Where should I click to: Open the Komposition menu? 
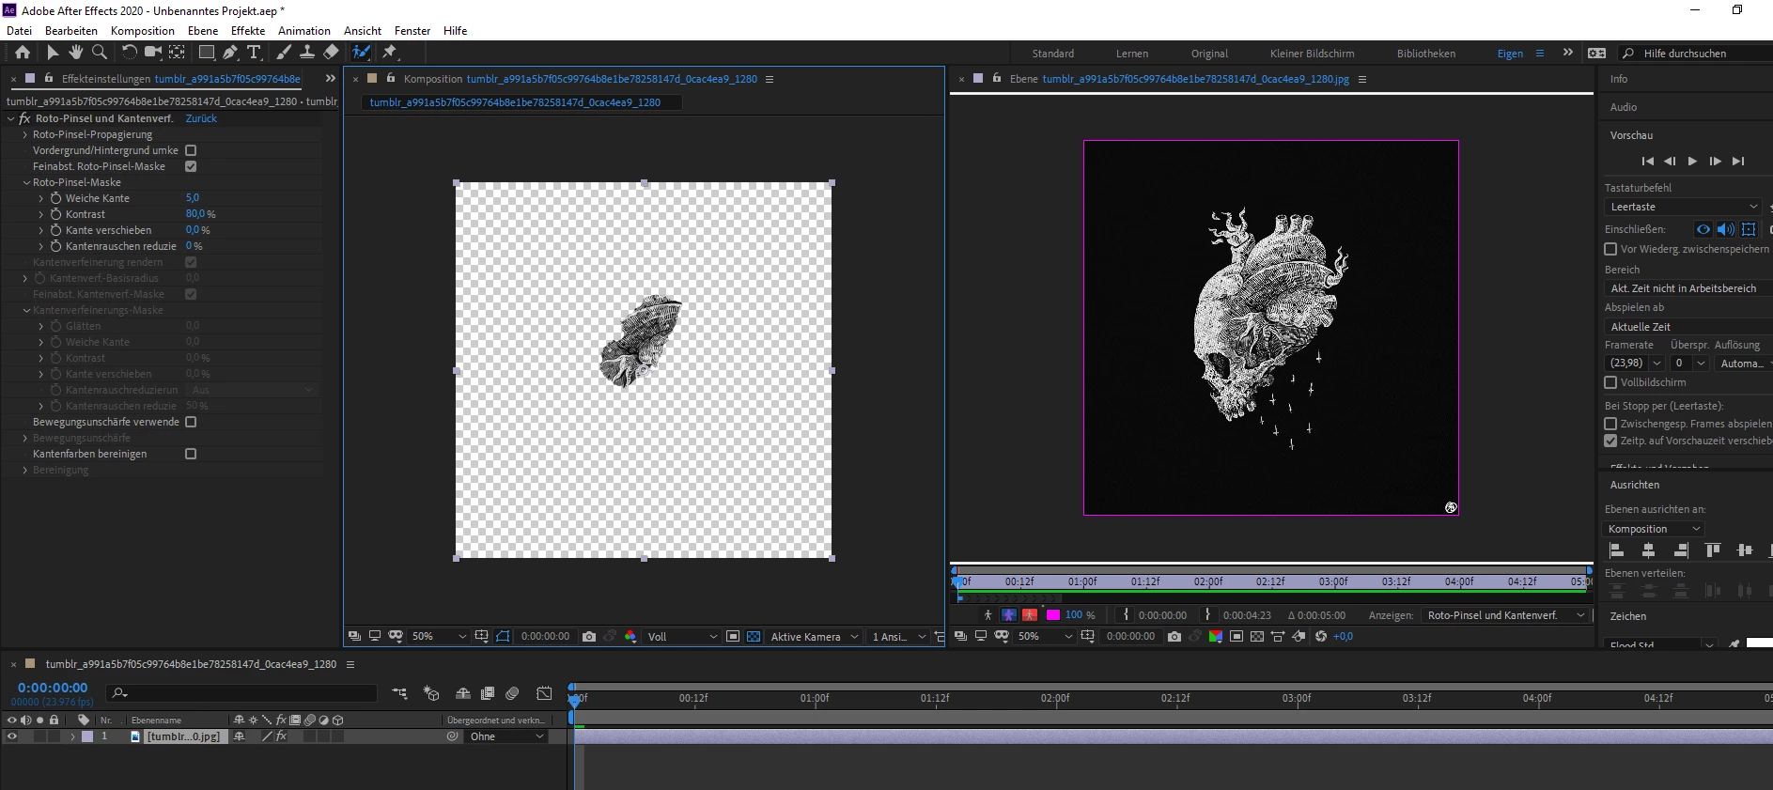[143, 30]
